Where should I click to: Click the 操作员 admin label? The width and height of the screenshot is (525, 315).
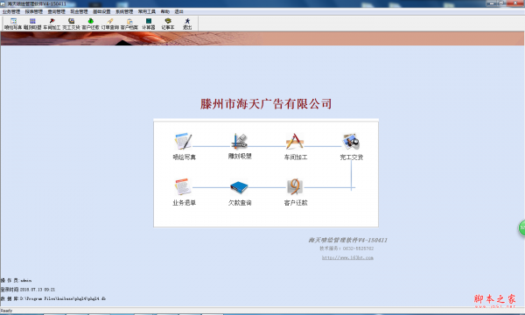pyautogui.click(x=16, y=280)
